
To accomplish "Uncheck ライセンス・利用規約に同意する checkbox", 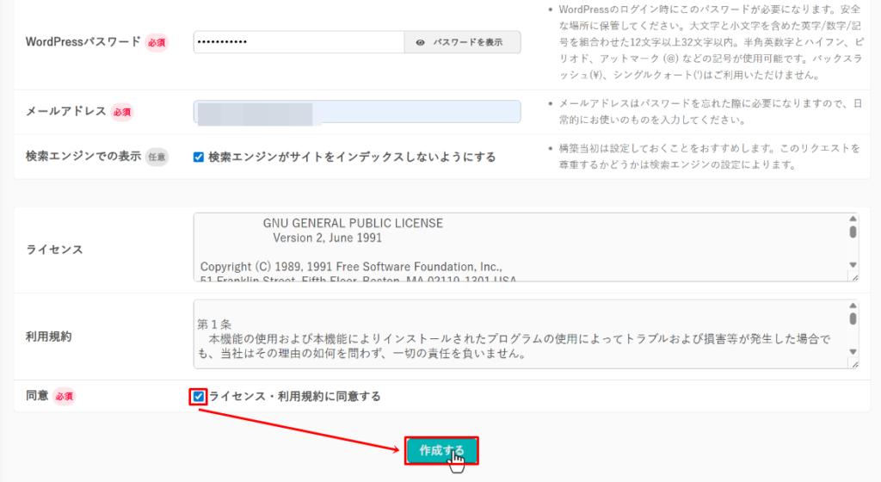I will 200,397.
